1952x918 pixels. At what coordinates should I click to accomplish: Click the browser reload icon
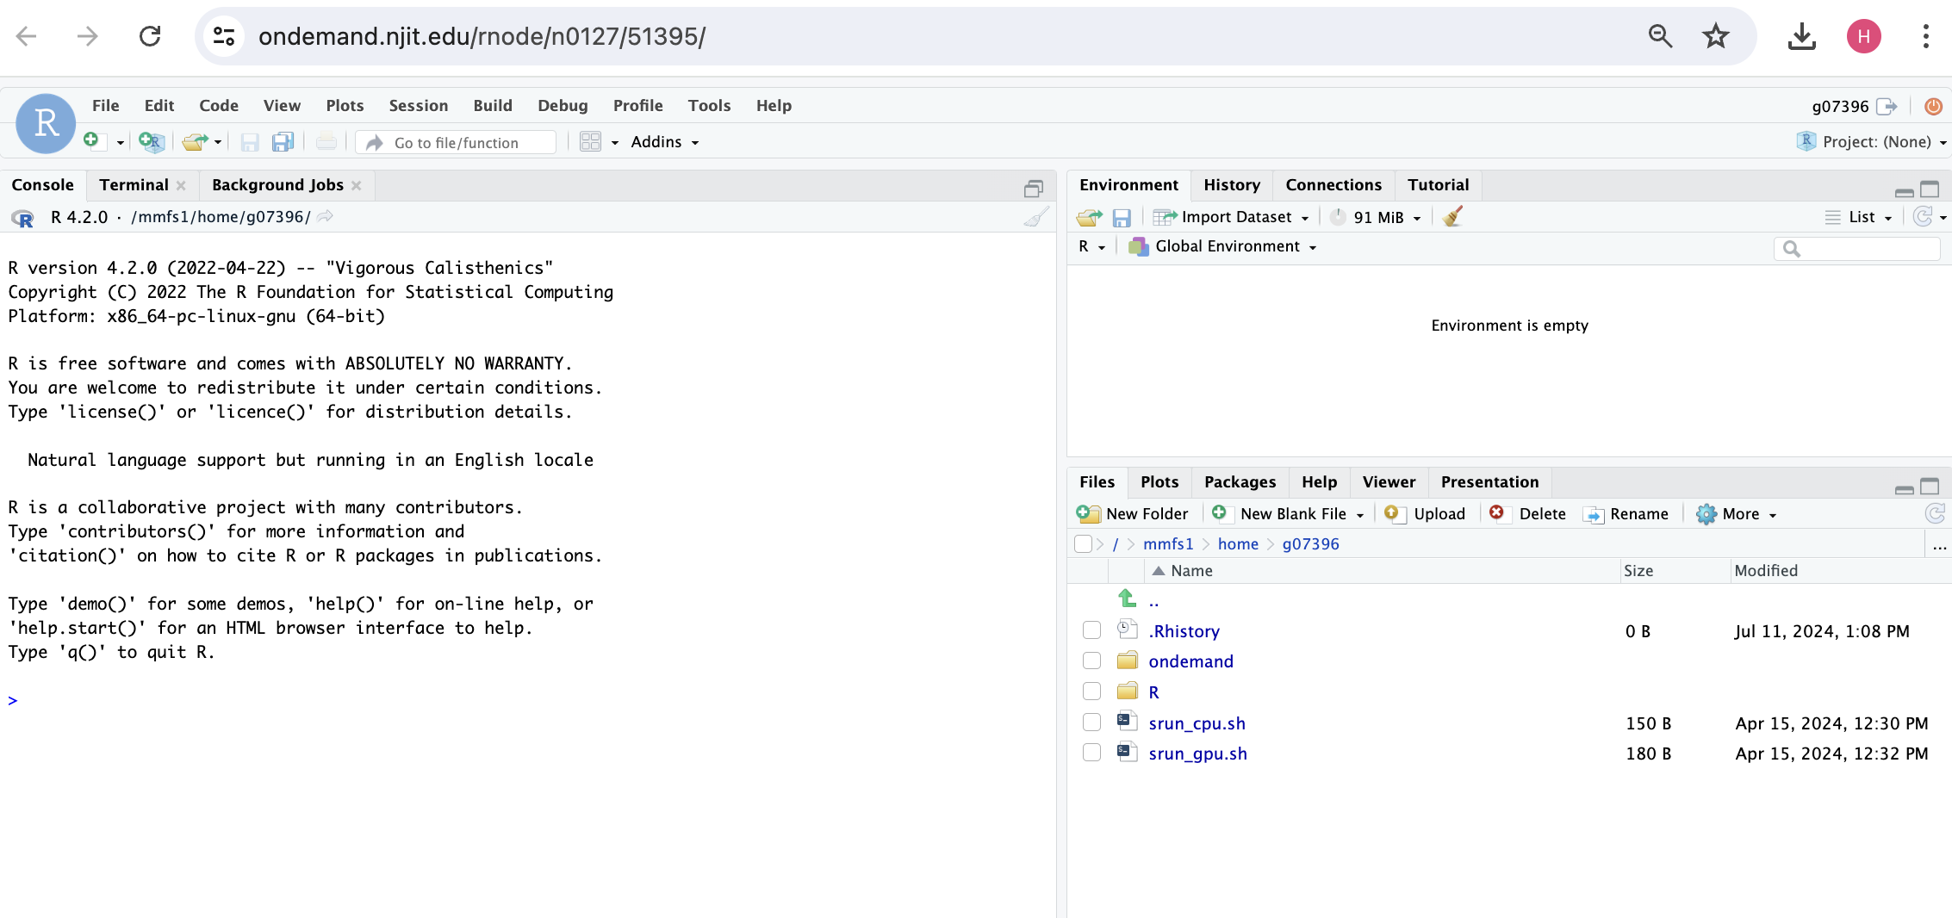tap(150, 36)
